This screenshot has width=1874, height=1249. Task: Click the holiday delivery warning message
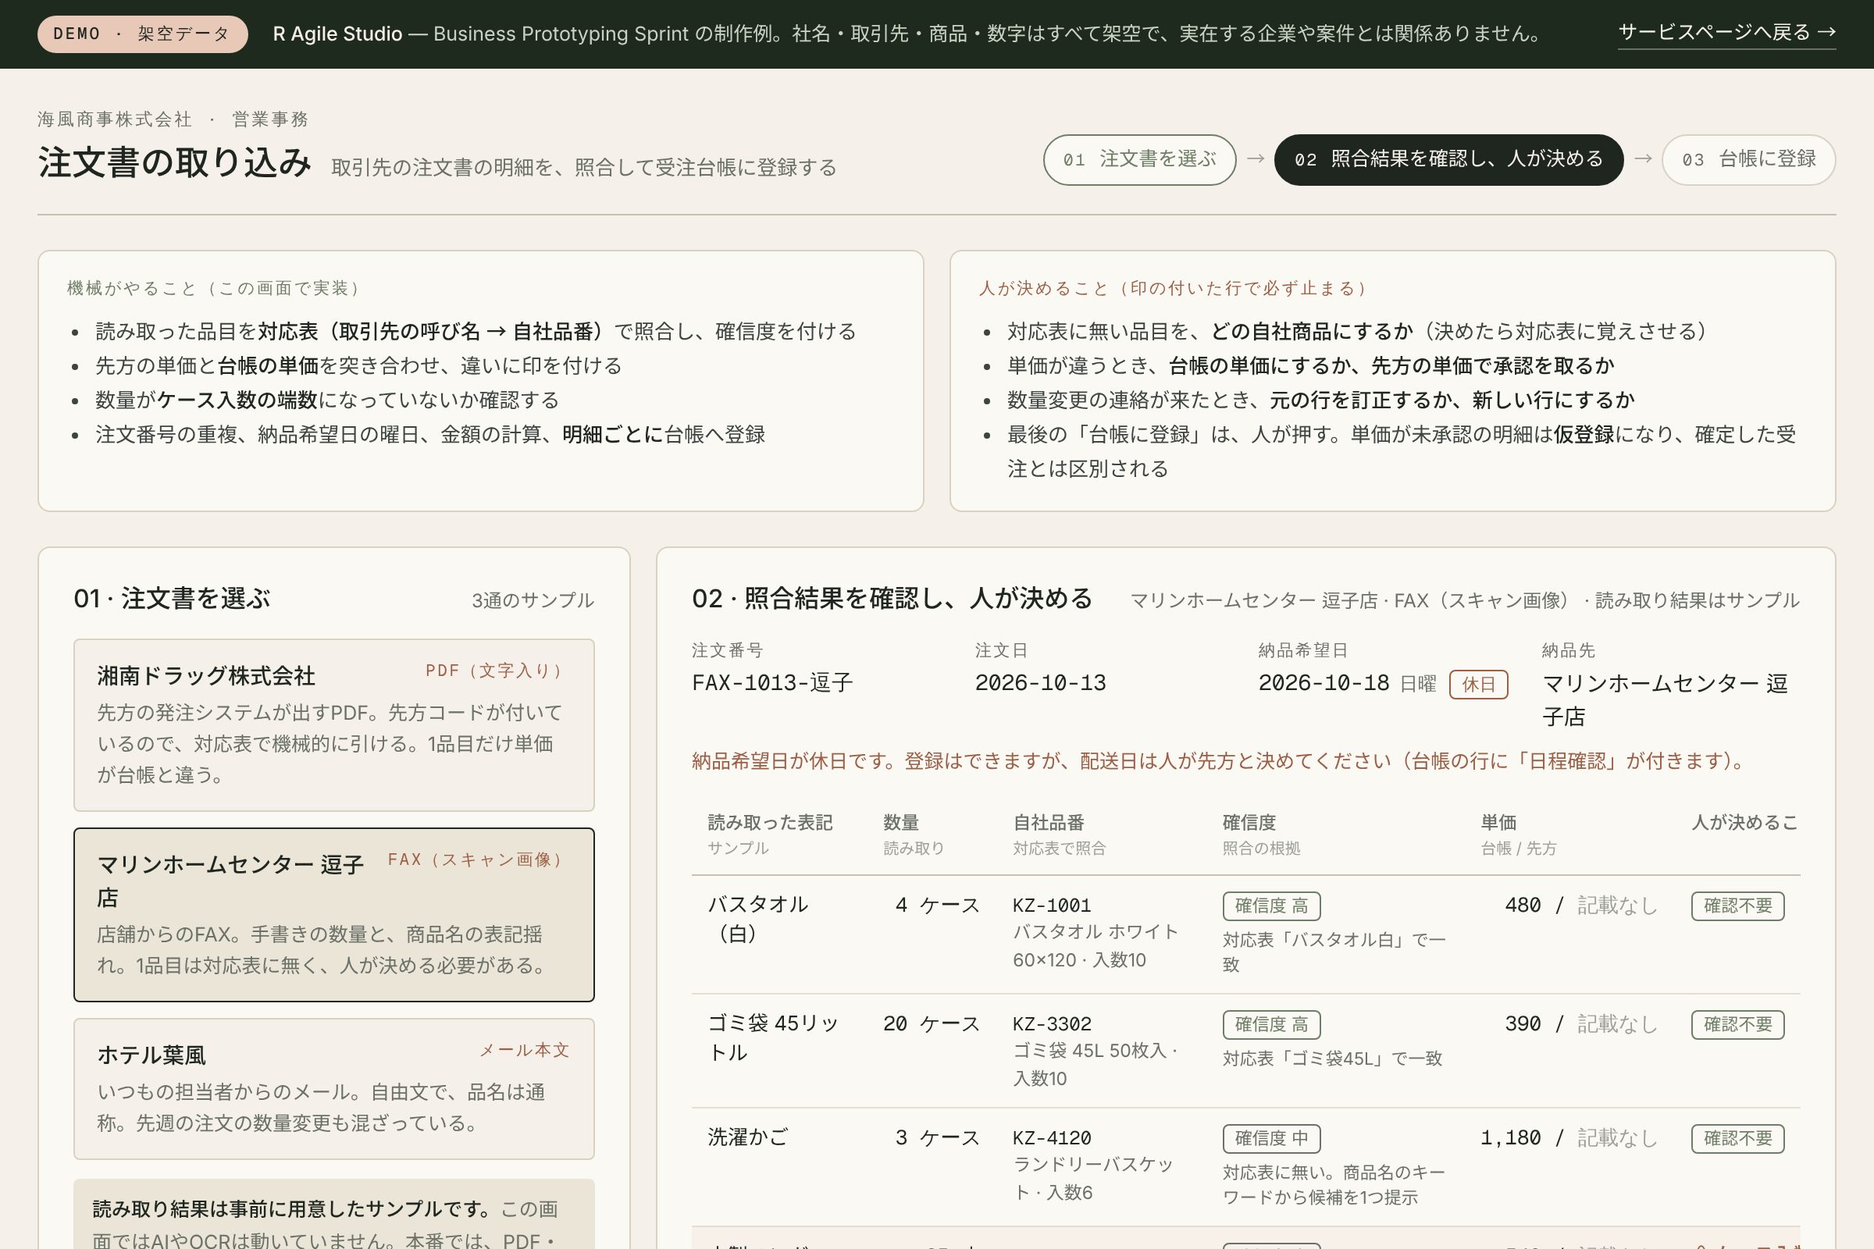click(x=1217, y=760)
